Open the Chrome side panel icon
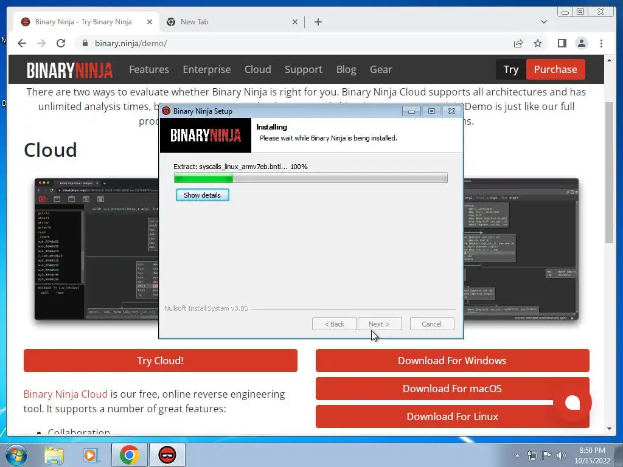 click(x=562, y=43)
